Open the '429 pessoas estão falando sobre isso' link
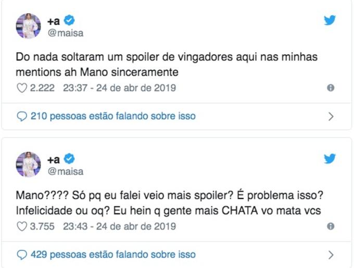Viewport: 354px width, 268px height. (x=113, y=254)
